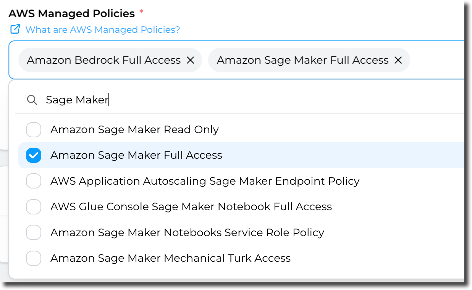Open What are AWS Managed Policies link
The image size is (472, 290).
tap(102, 29)
